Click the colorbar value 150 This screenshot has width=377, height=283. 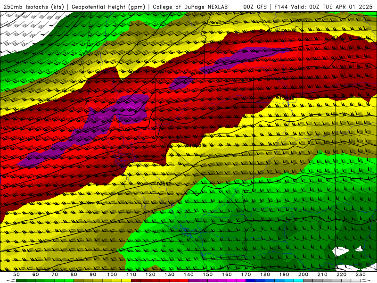(208, 275)
